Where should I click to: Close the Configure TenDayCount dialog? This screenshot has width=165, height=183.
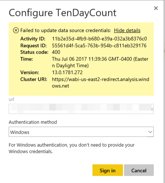pos(156,8)
